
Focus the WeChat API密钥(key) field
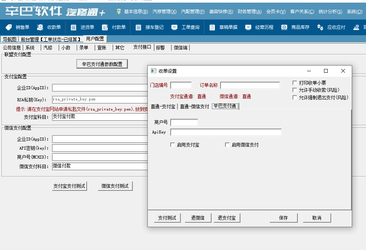(100, 148)
